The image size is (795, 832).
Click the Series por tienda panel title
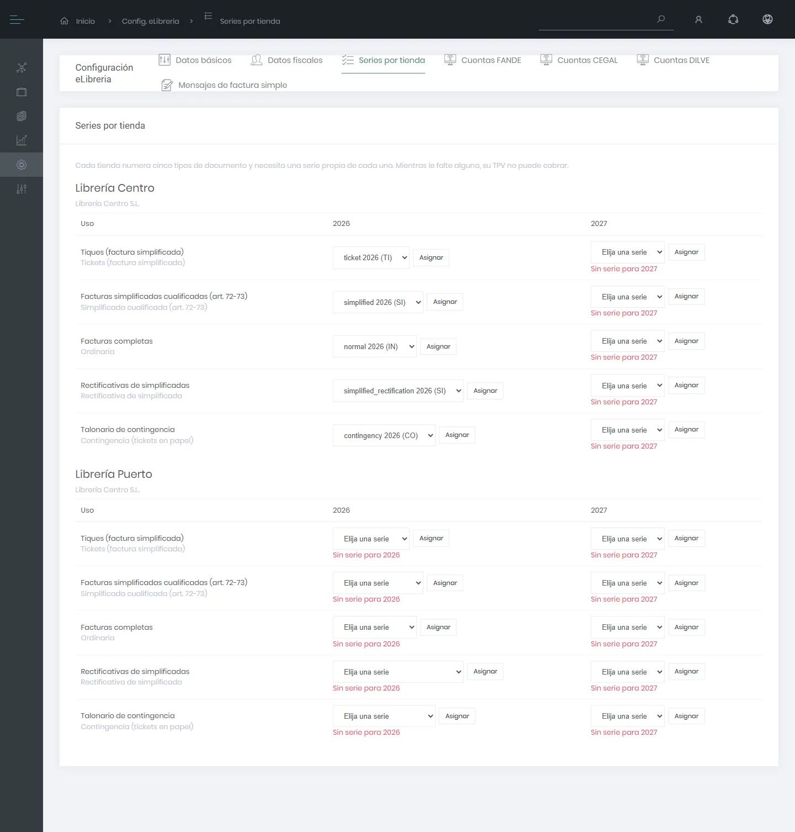(x=110, y=125)
